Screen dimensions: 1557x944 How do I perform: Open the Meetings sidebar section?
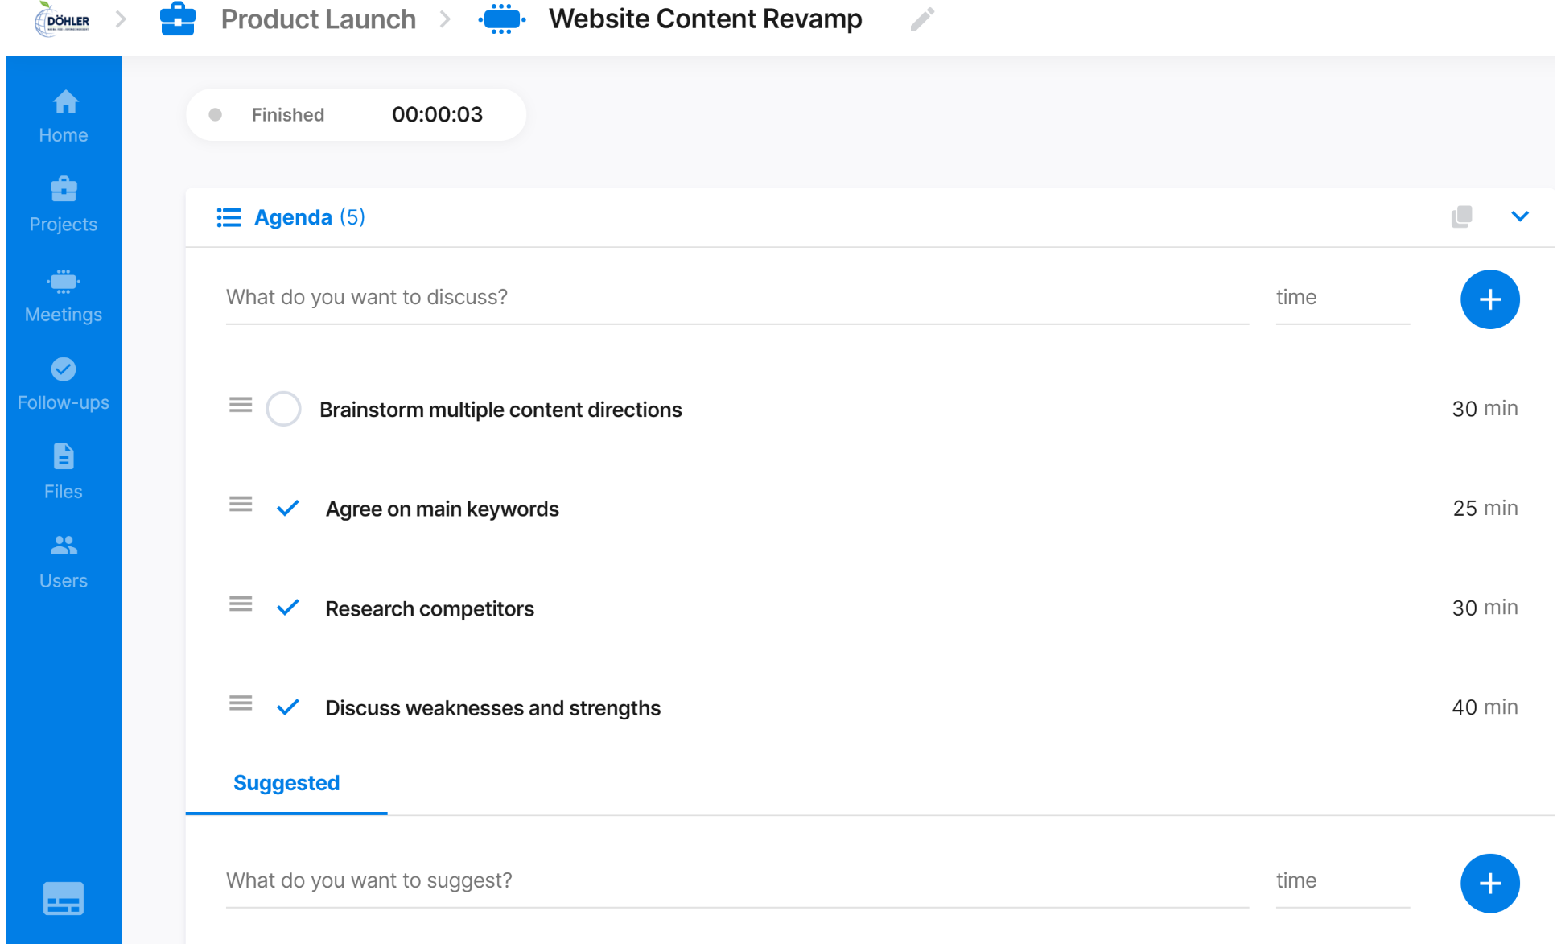[64, 295]
